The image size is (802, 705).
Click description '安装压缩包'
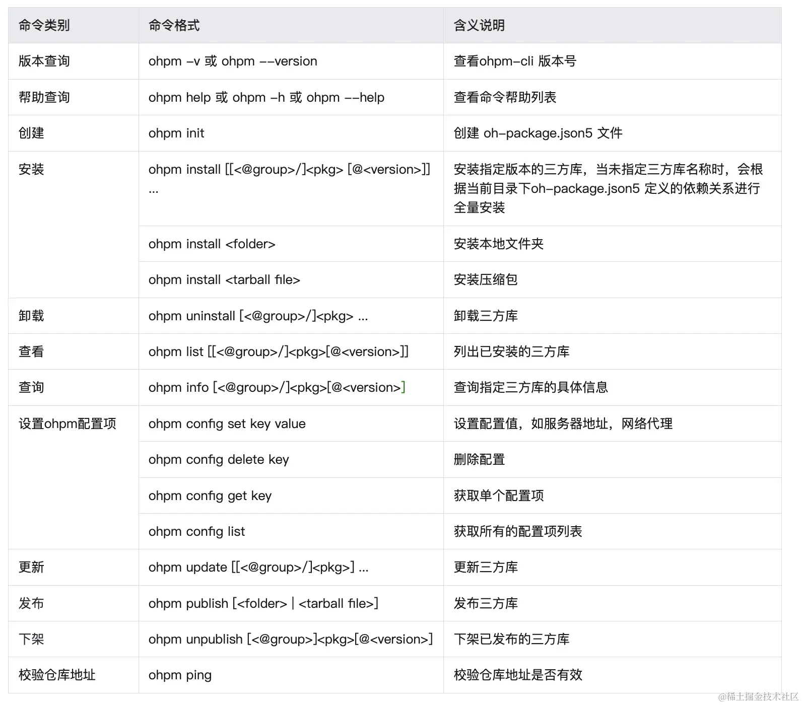486,279
